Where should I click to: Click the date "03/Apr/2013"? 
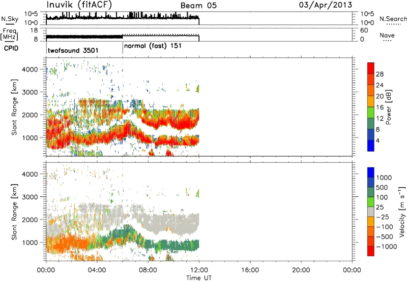pyautogui.click(x=326, y=5)
